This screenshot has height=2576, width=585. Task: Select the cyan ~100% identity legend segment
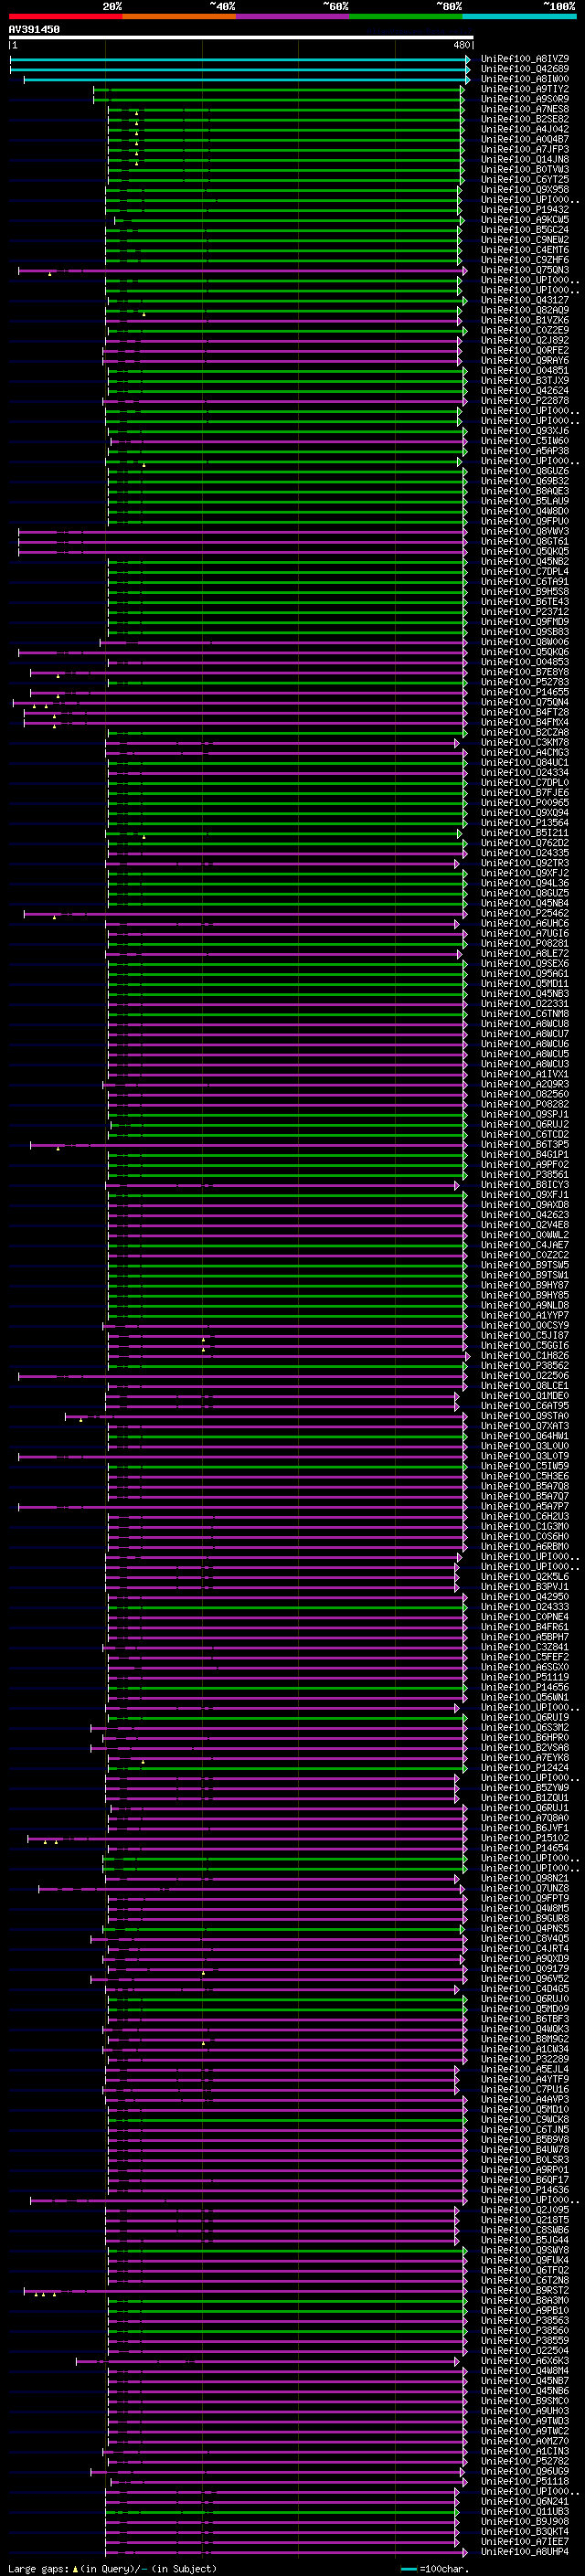[x=520, y=16]
